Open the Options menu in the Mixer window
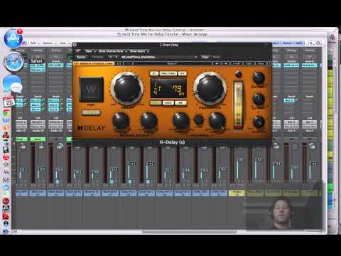This screenshot has height=256, width=341. point(49,43)
